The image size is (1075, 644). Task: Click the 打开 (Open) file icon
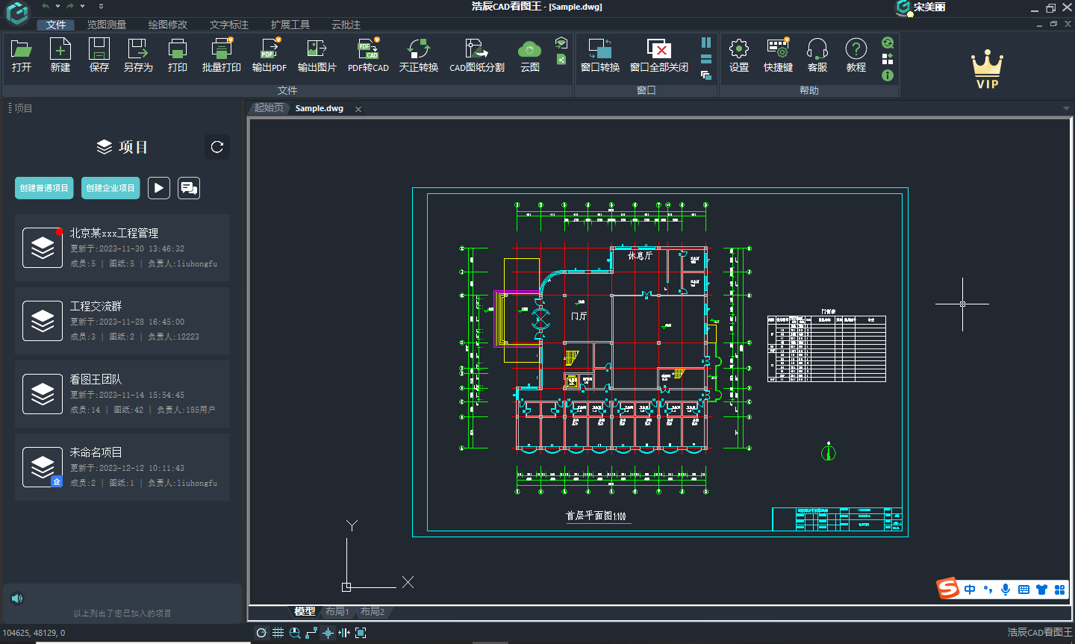click(22, 55)
